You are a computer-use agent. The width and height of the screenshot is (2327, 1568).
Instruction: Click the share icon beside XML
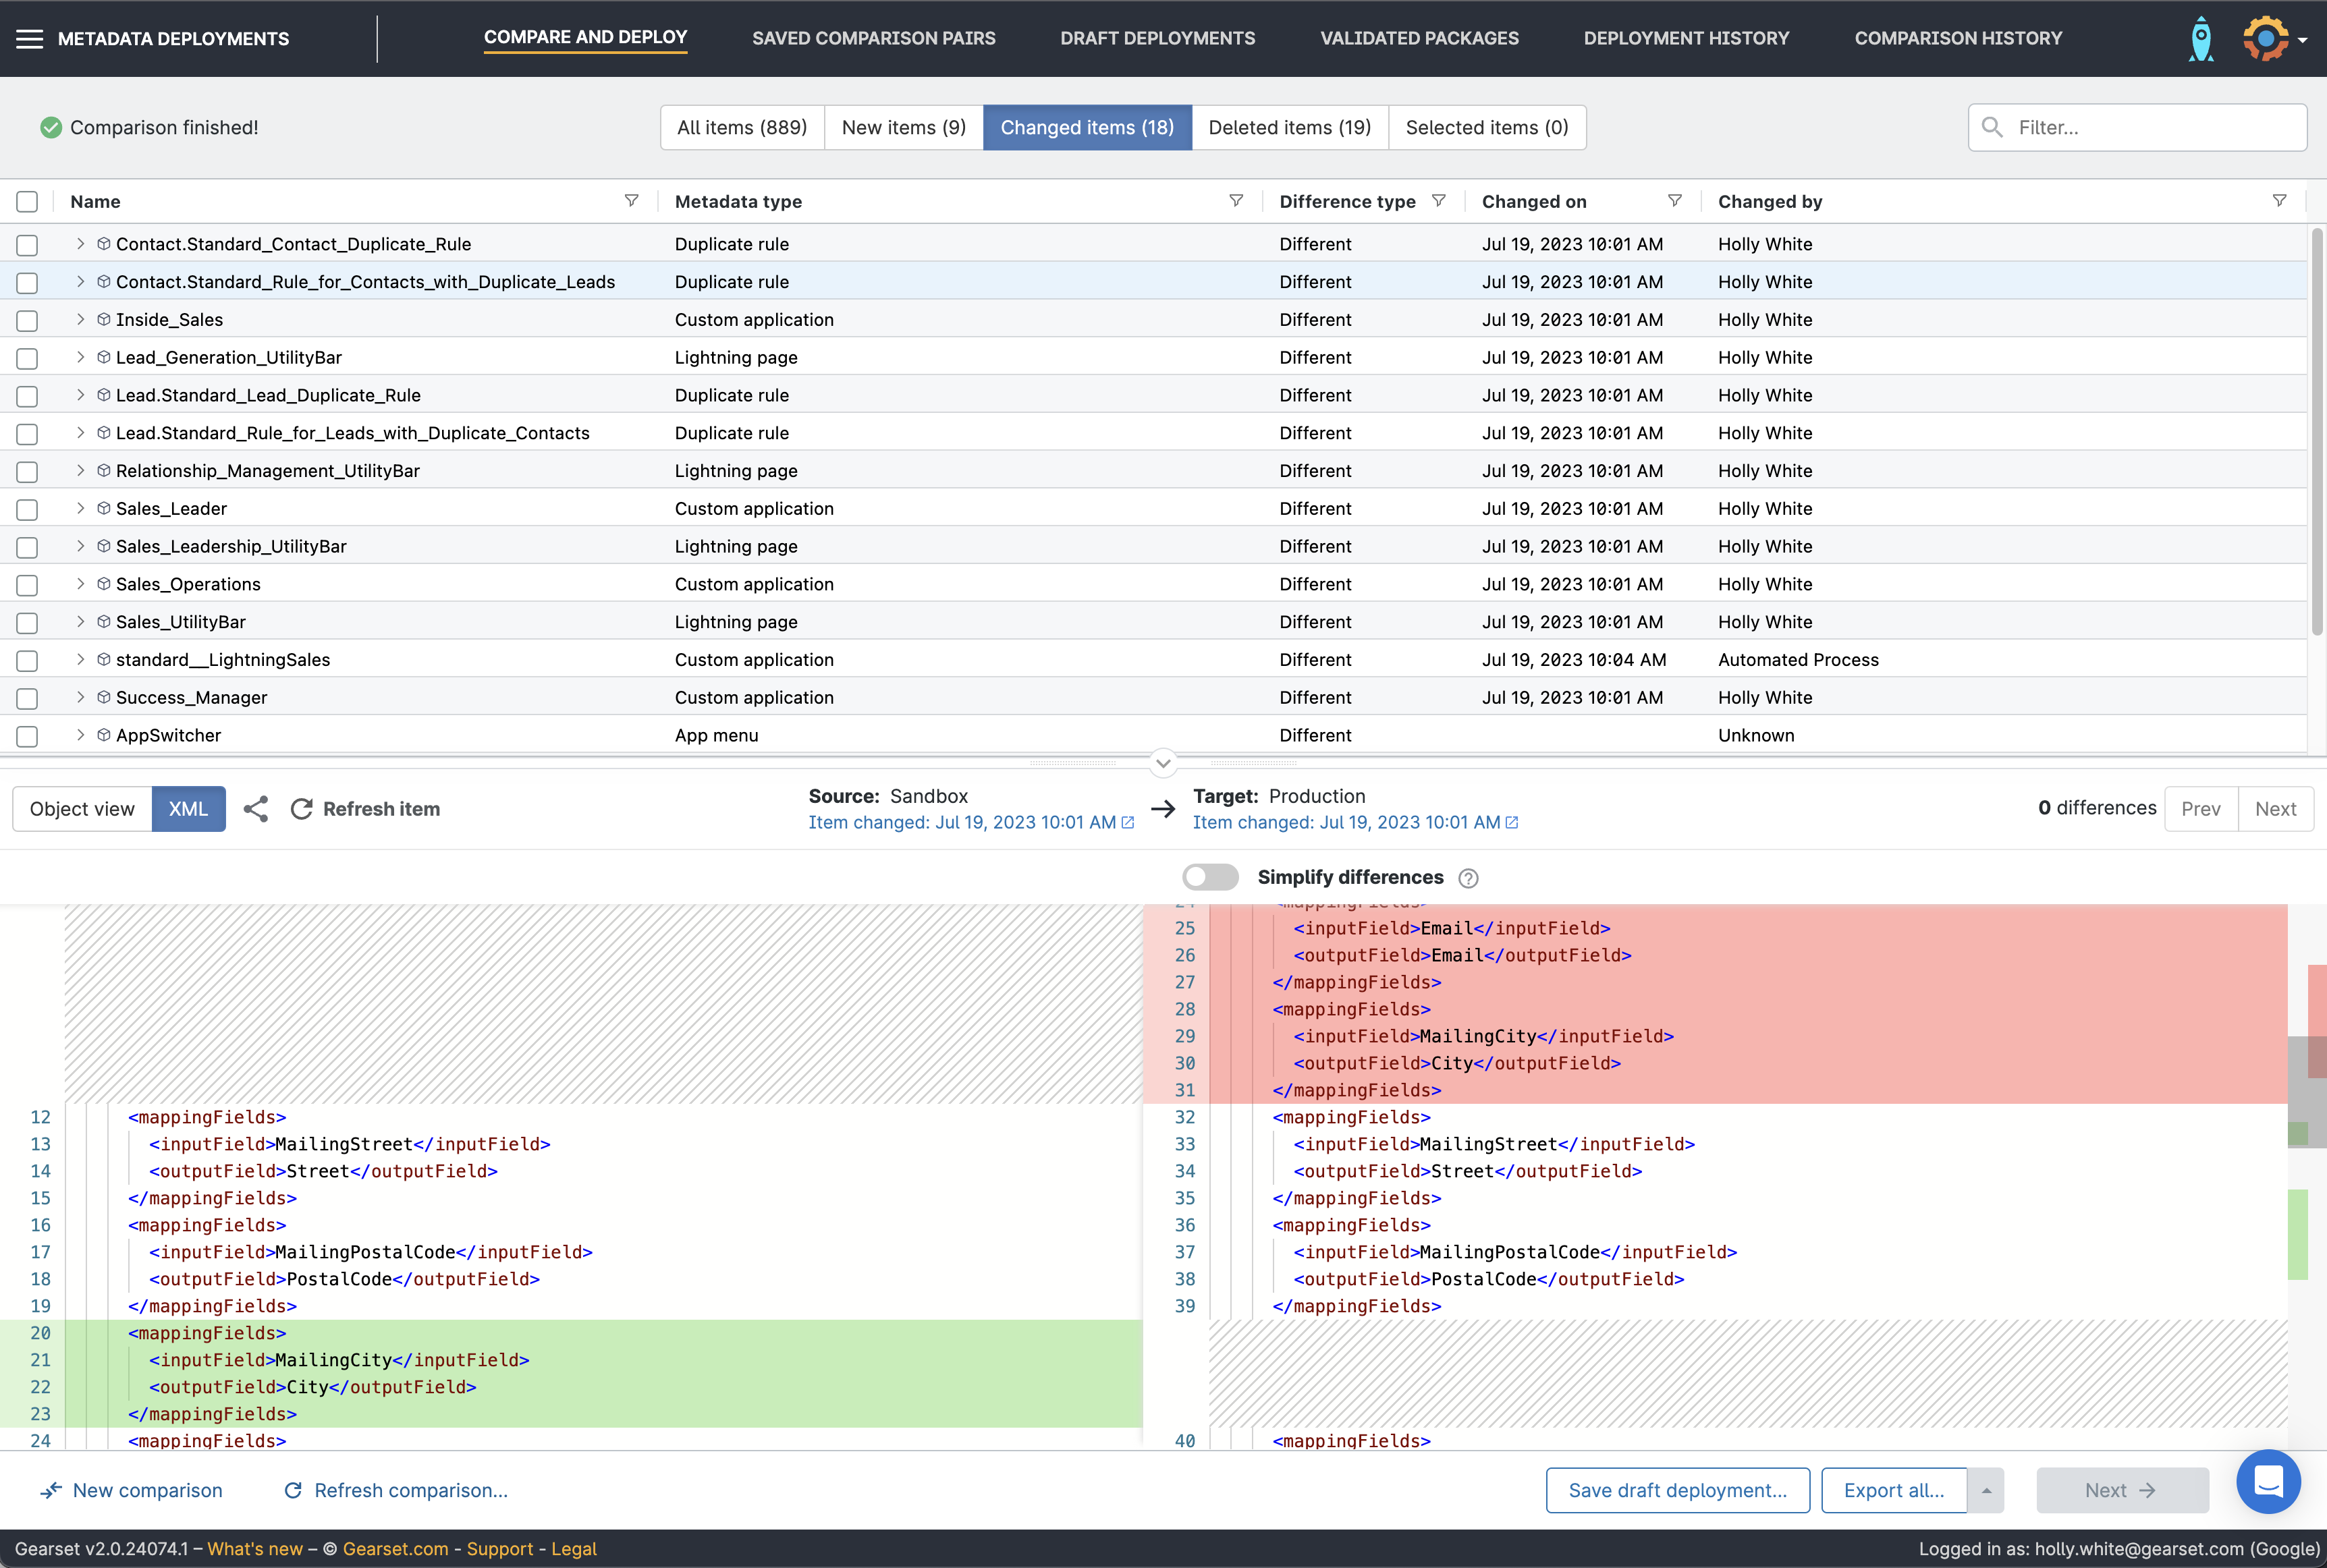(x=256, y=809)
